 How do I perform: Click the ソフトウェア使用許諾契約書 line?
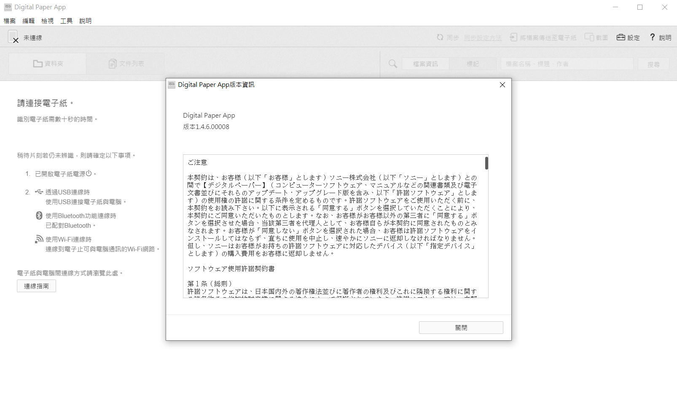pyautogui.click(x=231, y=269)
